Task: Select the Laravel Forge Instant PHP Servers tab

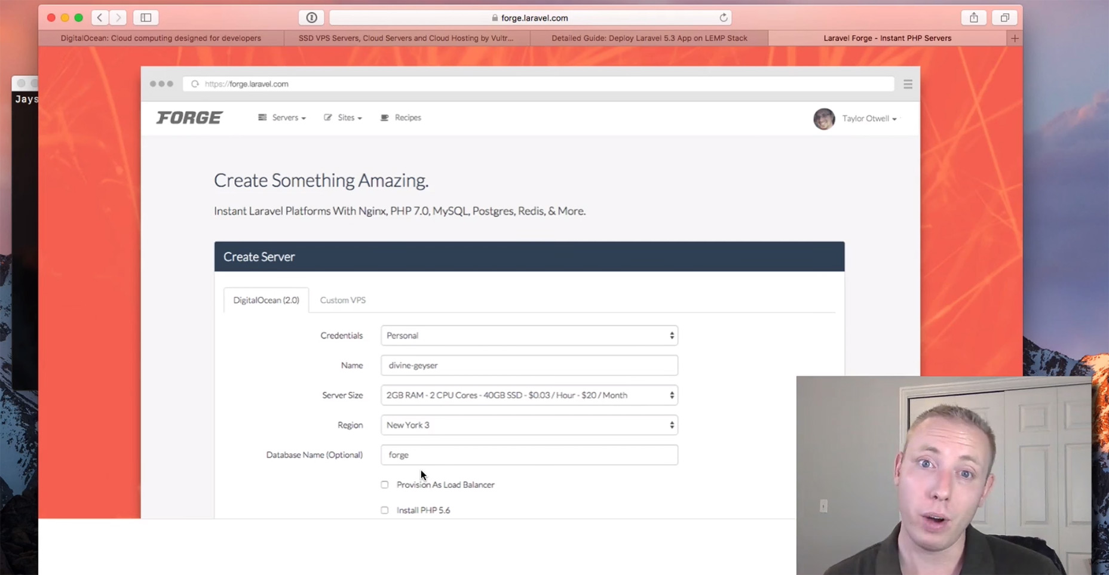Action: point(887,38)
